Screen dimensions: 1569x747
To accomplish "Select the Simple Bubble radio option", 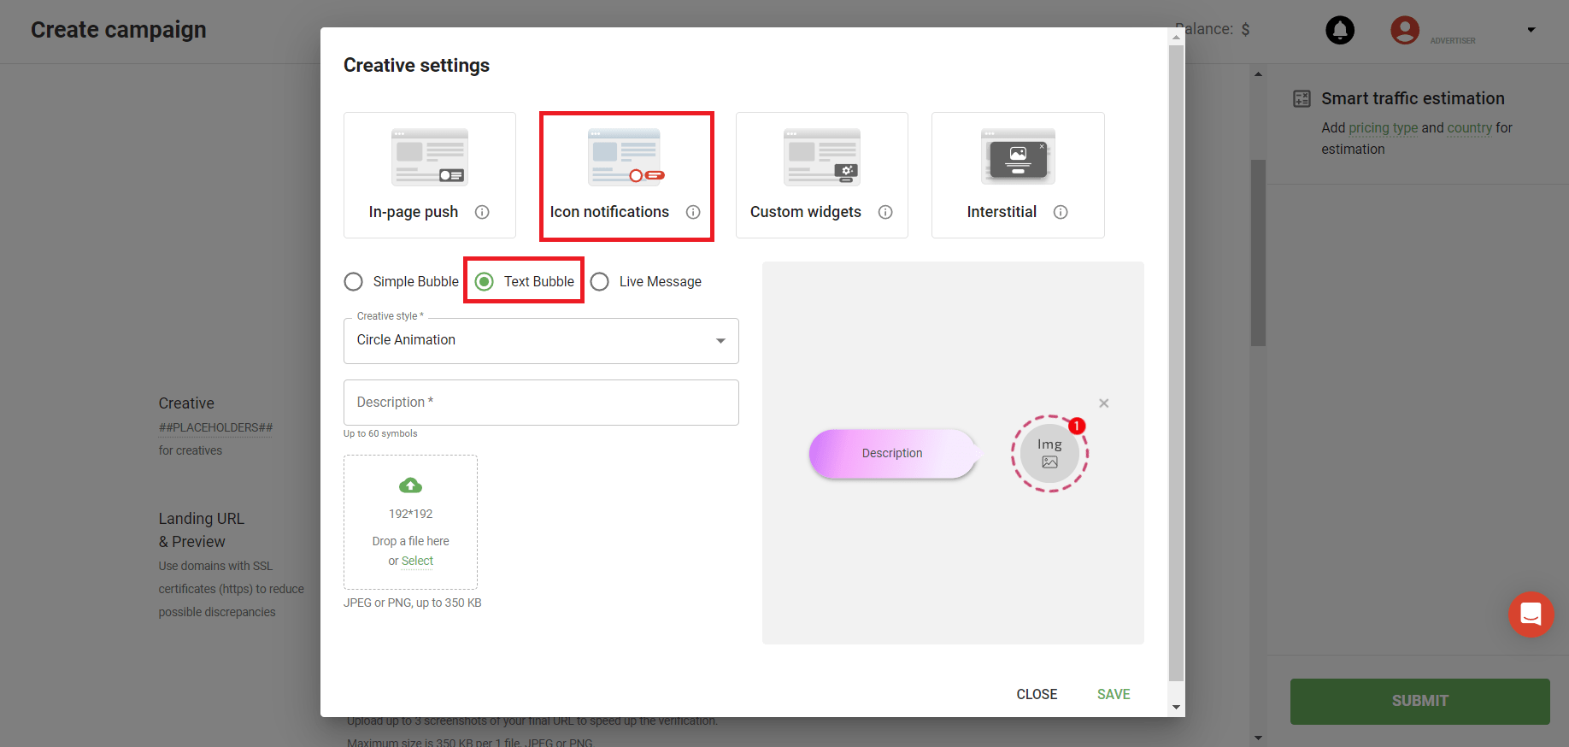I will 353,282.
